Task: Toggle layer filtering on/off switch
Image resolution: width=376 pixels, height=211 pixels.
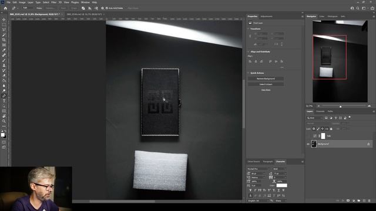Action: coord(350,117)
